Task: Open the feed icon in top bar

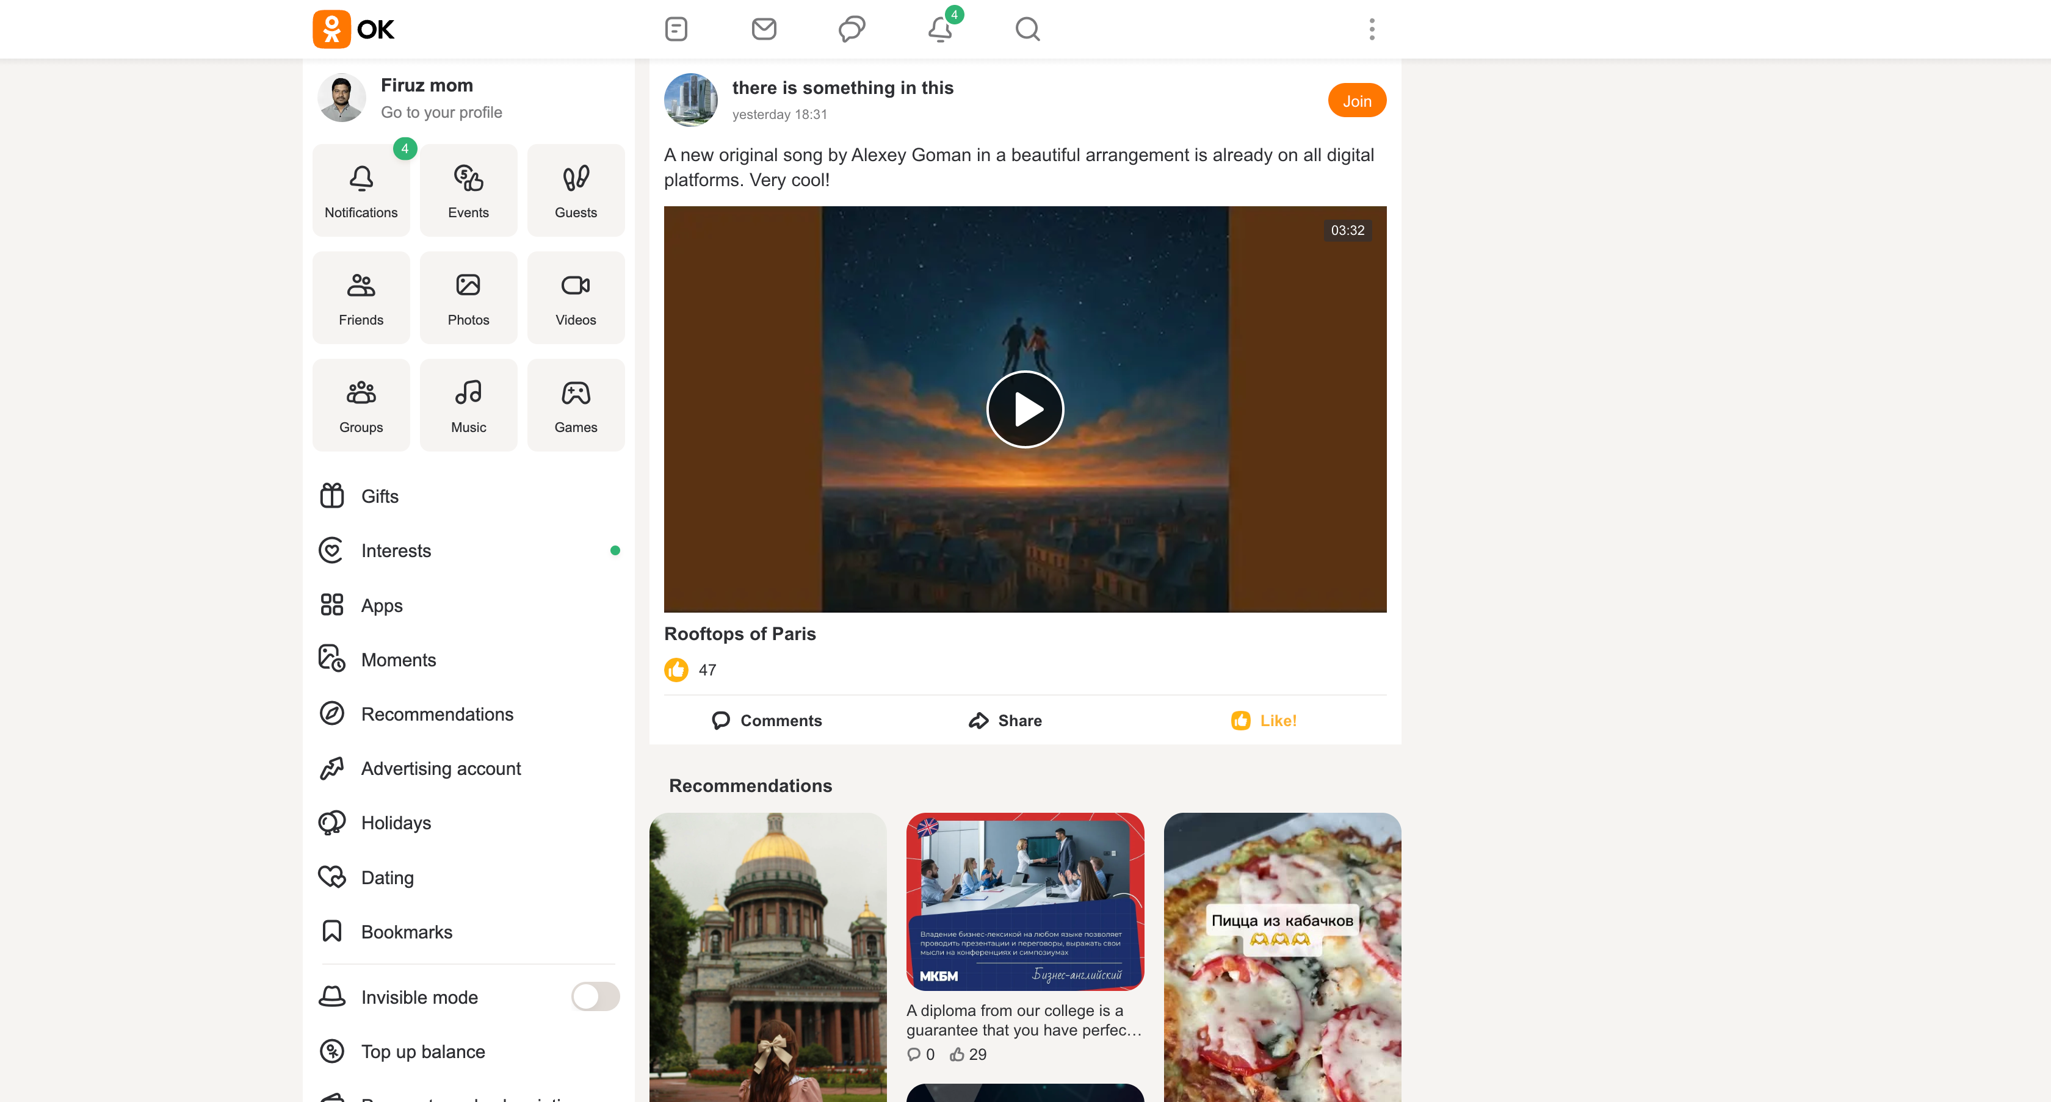Action: tap(676, 29)
